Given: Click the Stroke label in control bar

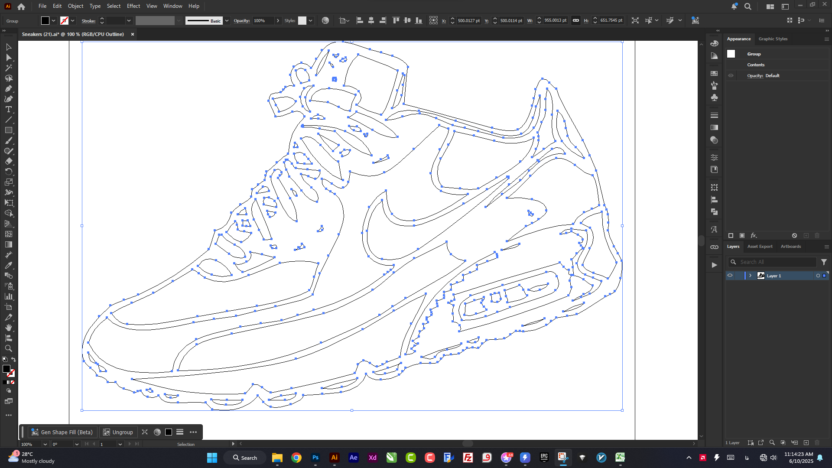Looking at the screenshot, I should coord(88,21).
